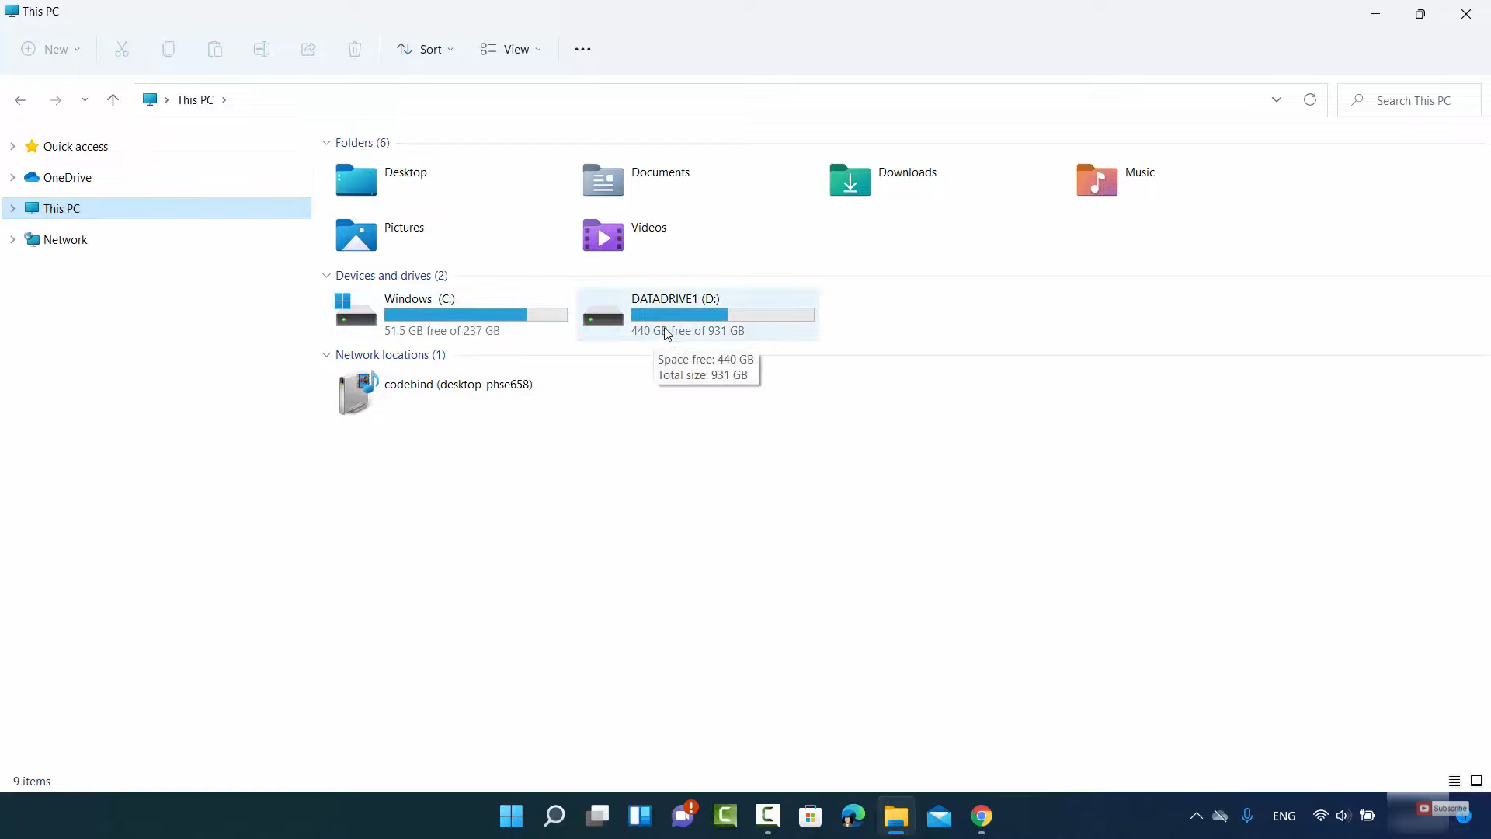This screenshot has height=839, width=1491.
Task: Collapse Devices and drives section
Action: tap(326, 276)
